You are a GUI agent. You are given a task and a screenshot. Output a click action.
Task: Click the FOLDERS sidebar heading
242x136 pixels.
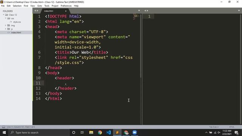click(x=8, y=11)
